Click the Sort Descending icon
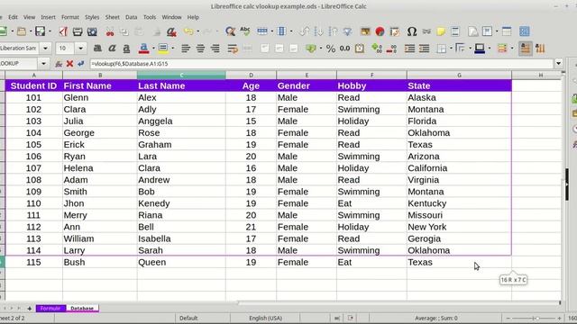This screenshot has height=324, width=577. tap(333, 31)
